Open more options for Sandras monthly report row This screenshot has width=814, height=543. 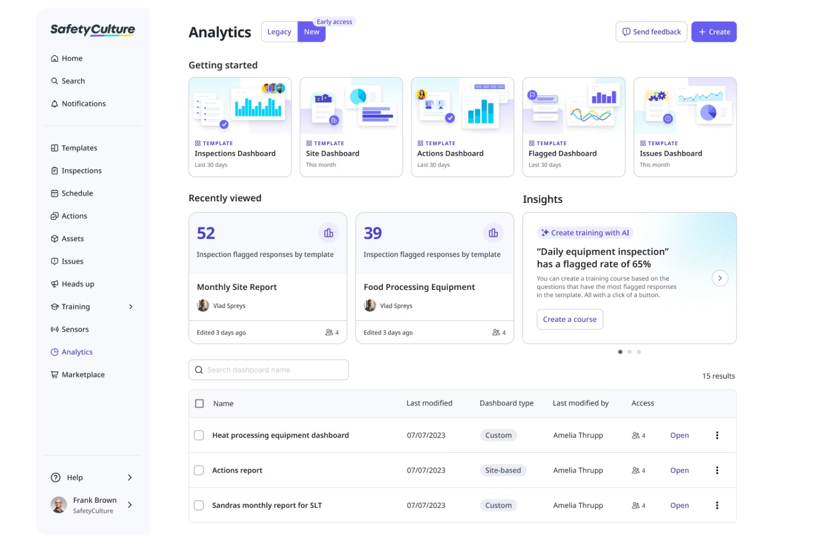tap(717, 505)
